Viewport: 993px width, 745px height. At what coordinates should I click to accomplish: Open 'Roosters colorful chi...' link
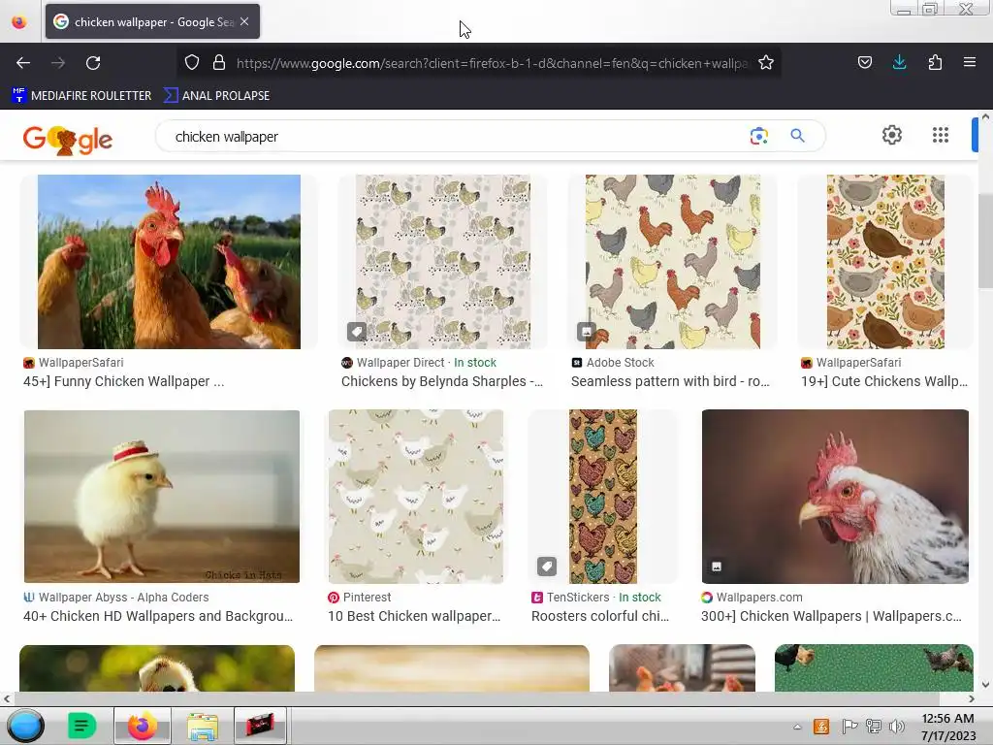(x=599, y=616)
